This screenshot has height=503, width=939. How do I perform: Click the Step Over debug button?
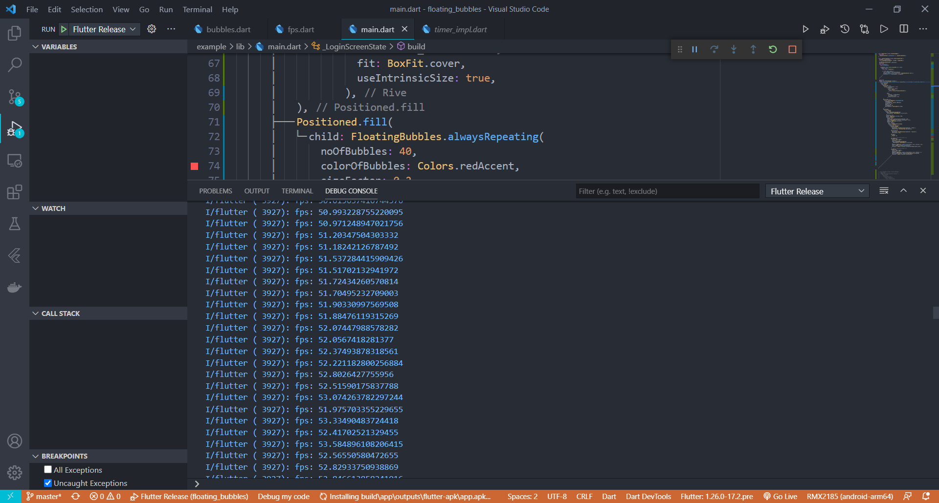(x=714, y=49)
